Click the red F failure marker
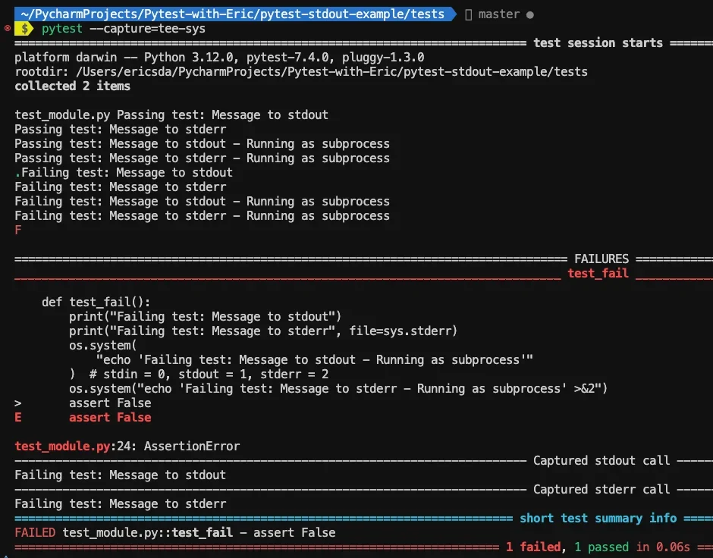This screenshot has width=713, height=558. click(x=17, y=230)
